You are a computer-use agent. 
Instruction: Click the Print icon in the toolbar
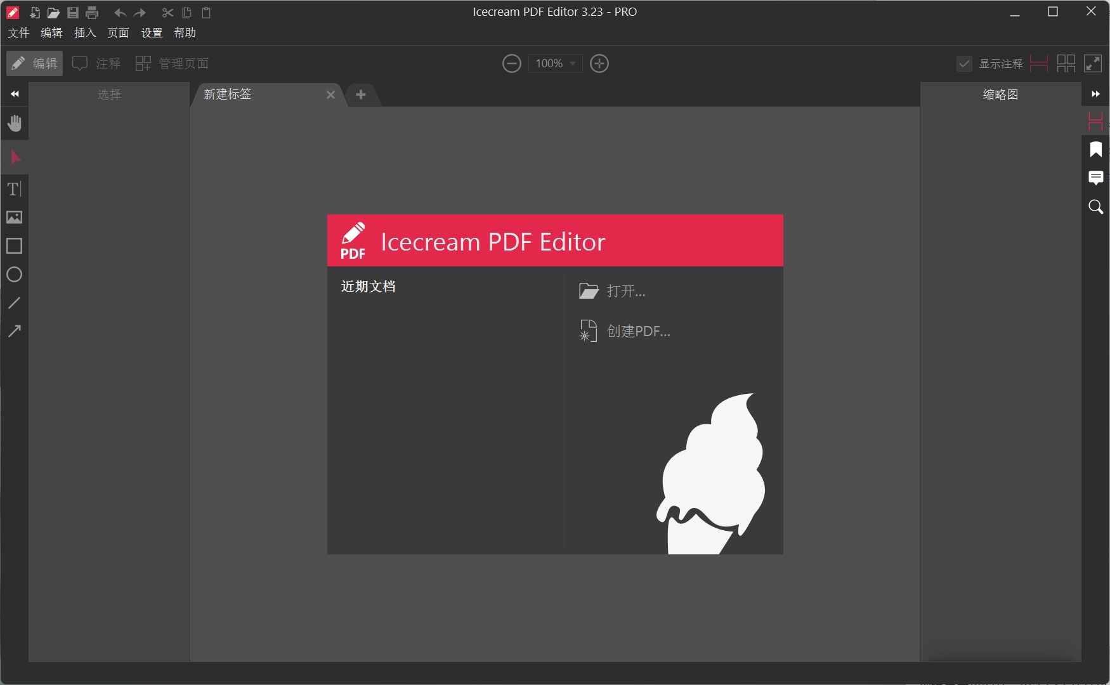tap(91, 13)
